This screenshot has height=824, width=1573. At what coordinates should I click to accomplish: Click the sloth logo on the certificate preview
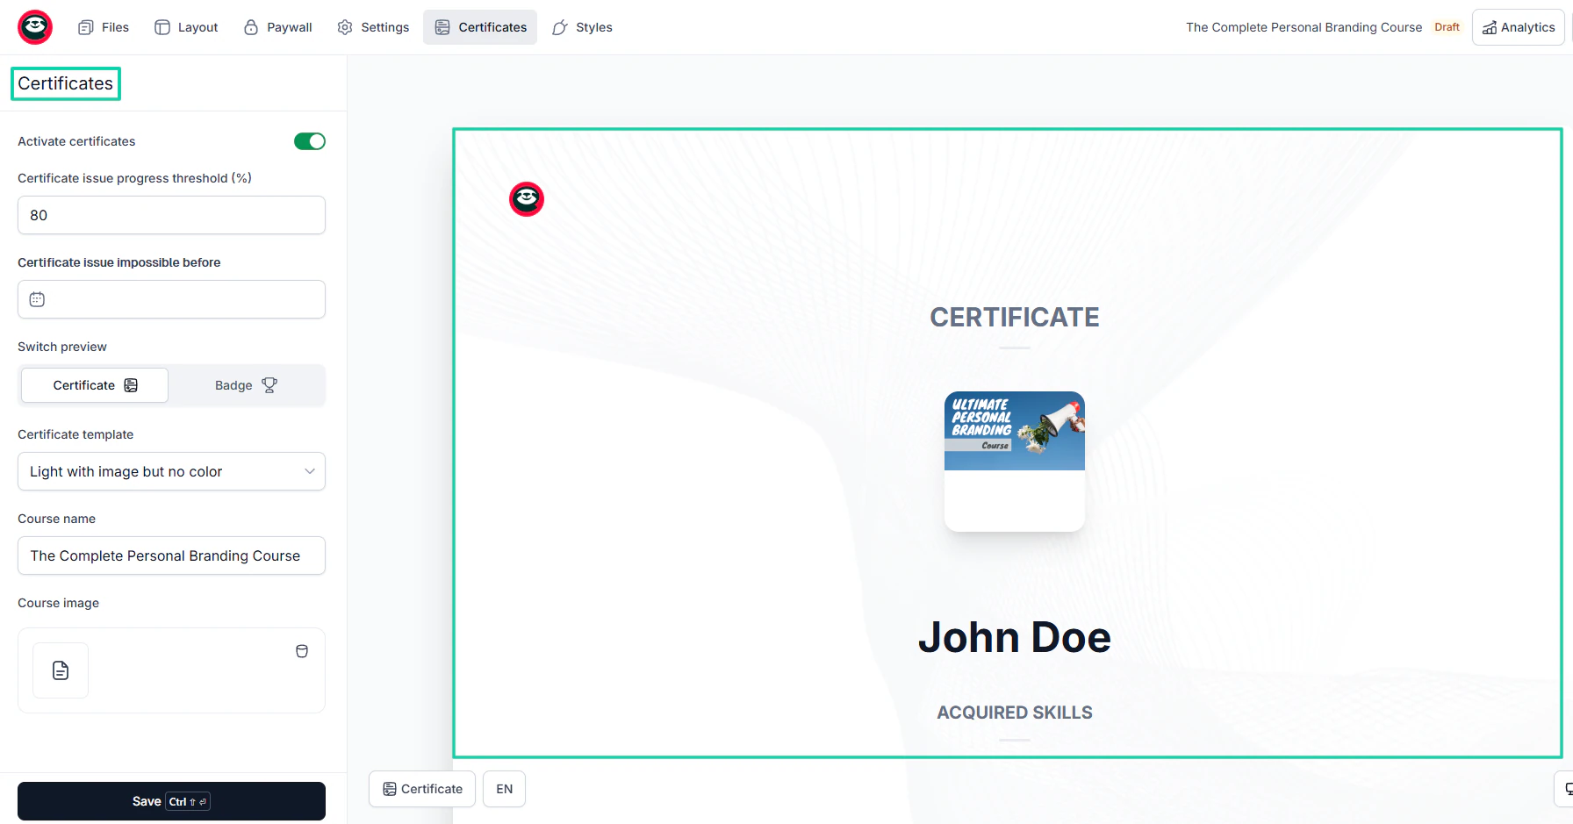coord(527,199)
